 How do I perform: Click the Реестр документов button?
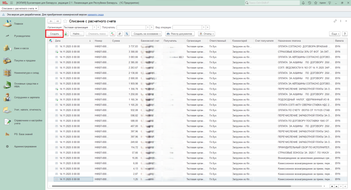(x=180, y=34)
